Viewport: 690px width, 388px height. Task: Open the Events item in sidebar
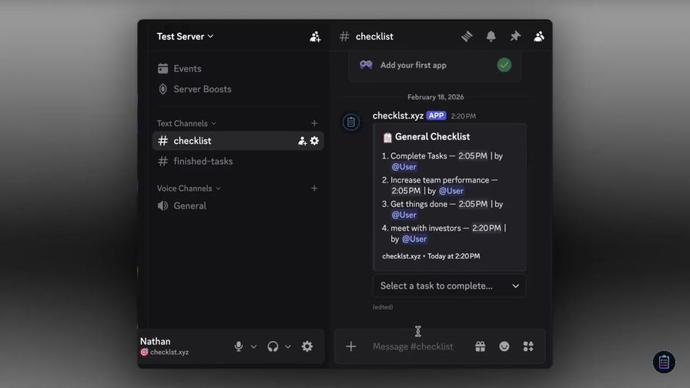tap(187, 69)
